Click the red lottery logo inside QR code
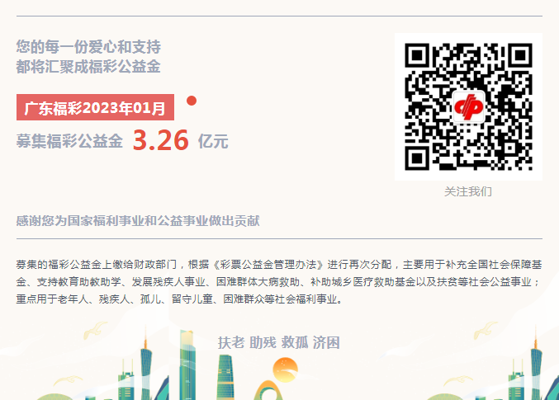 pos(468,106)
